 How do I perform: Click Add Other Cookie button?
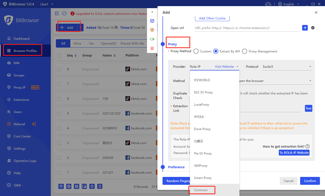click(212, 18)
